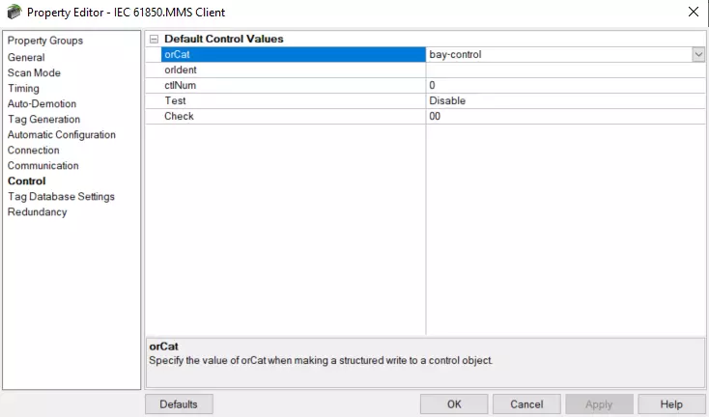Select the ctlNum property row
Screen dimensions: 709x417
tap(293, 85)
